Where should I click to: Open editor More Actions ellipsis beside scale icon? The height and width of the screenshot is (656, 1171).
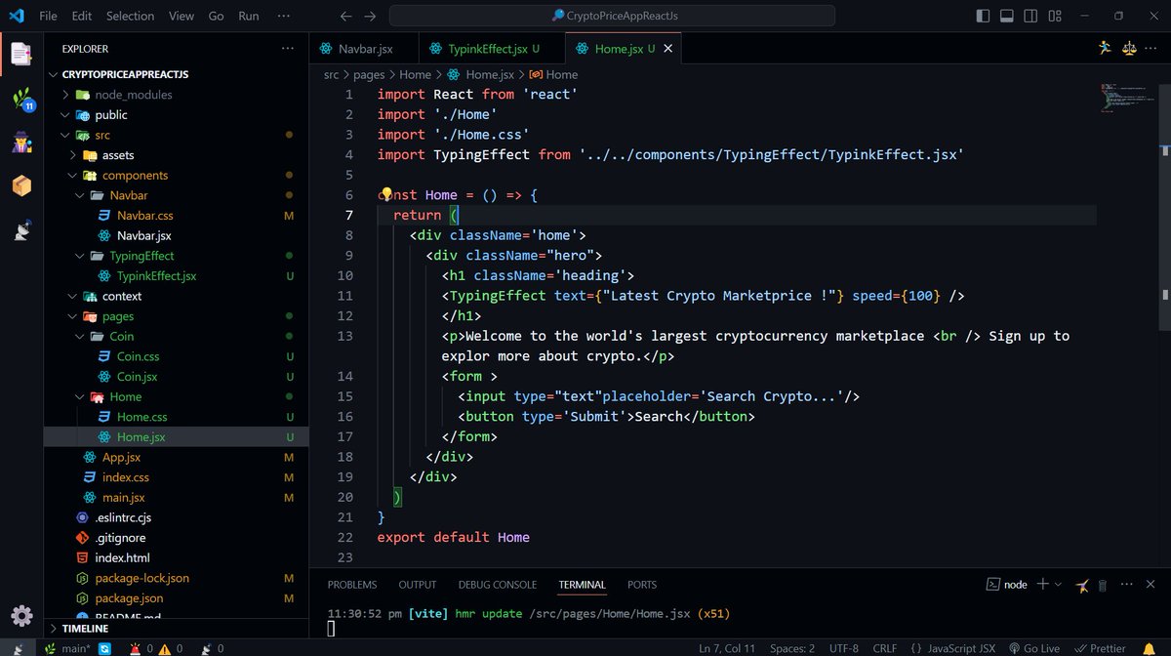point(1152,48)
